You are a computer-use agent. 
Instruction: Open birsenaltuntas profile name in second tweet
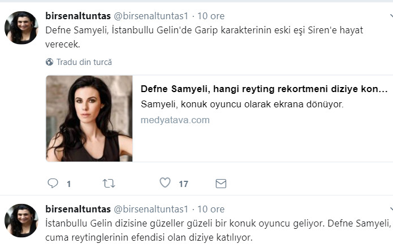(78, 209)
